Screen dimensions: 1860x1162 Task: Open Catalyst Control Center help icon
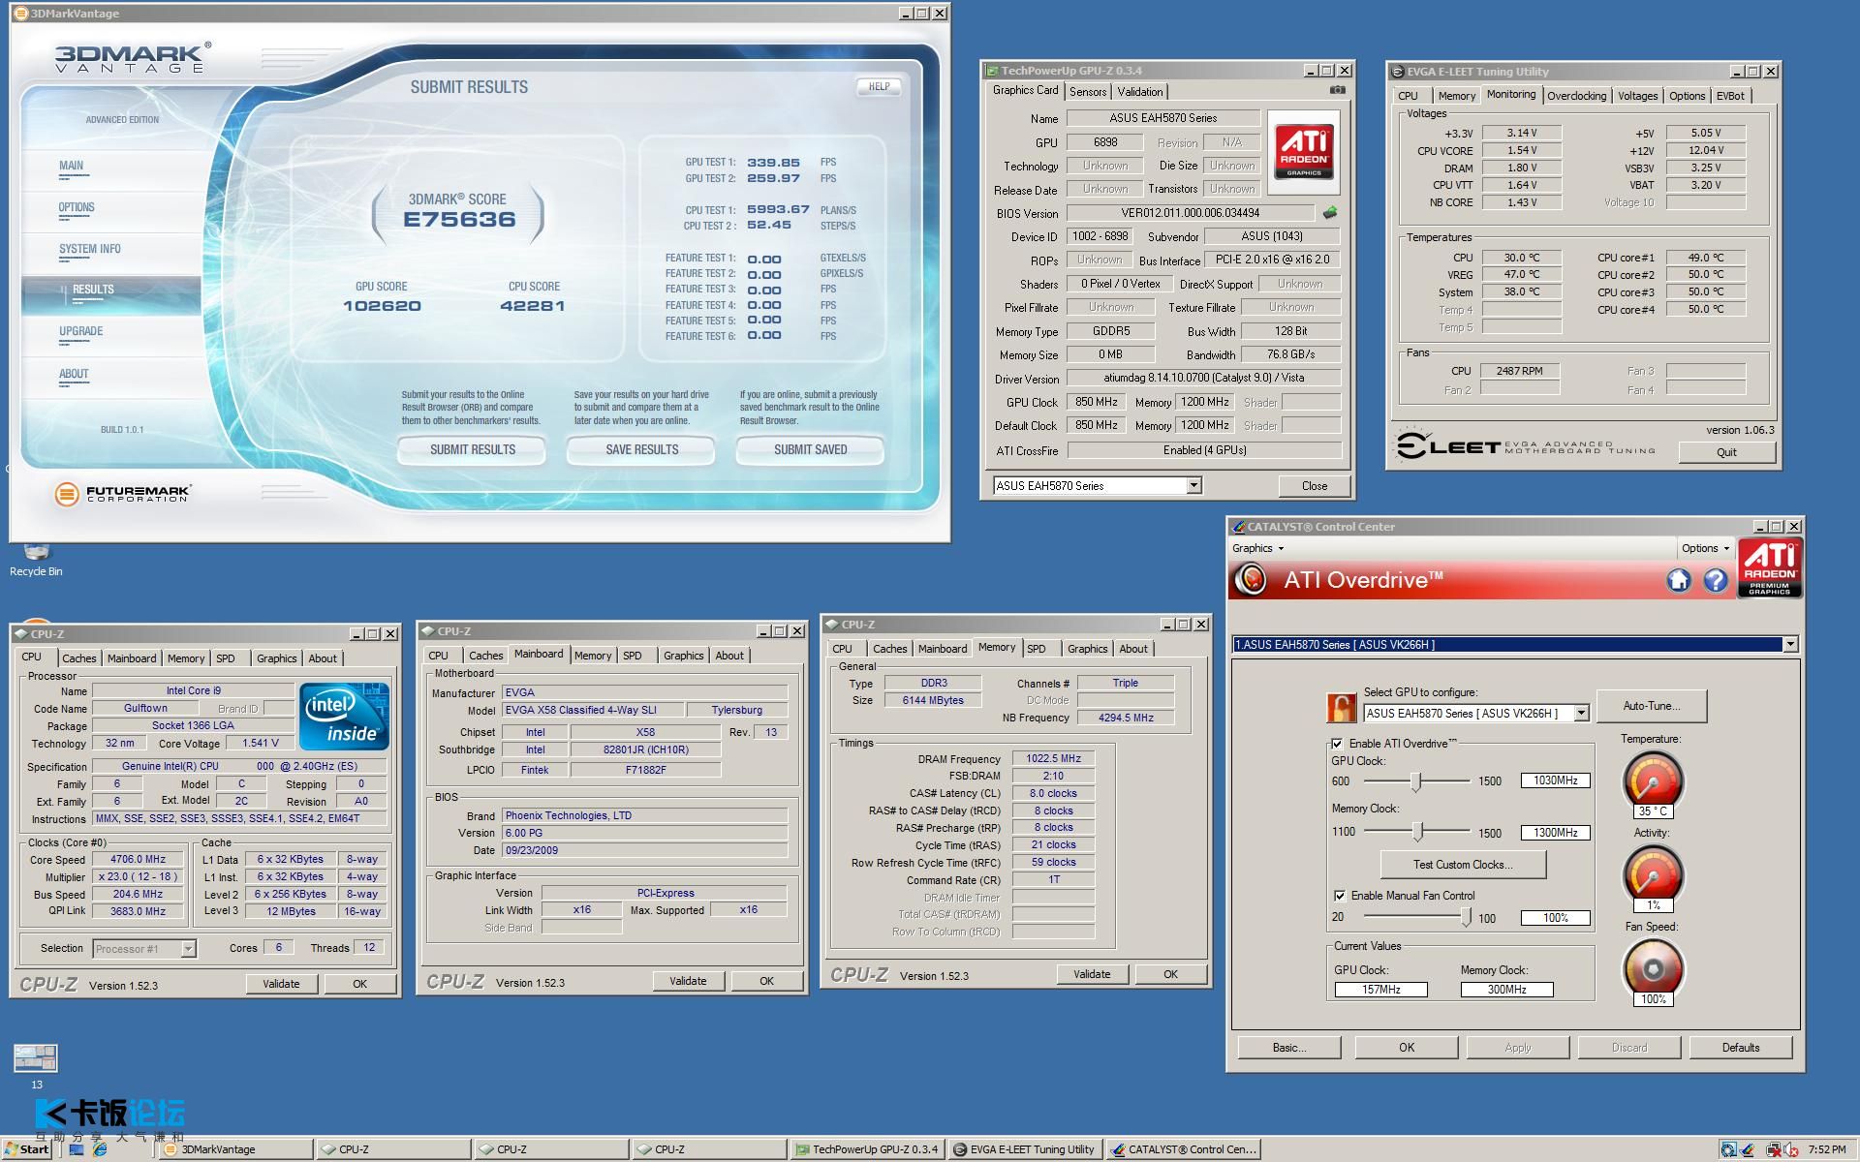(1716, 580)
